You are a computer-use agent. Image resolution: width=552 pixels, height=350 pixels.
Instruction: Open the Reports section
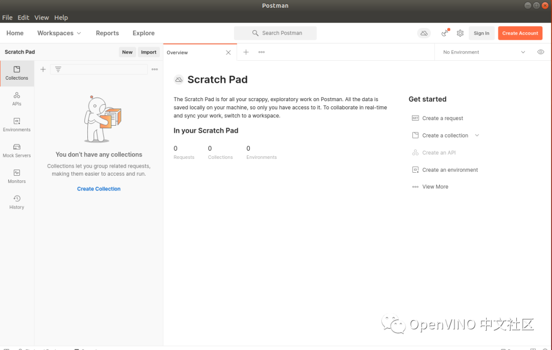pyautogui.click(x=107, y=33)
